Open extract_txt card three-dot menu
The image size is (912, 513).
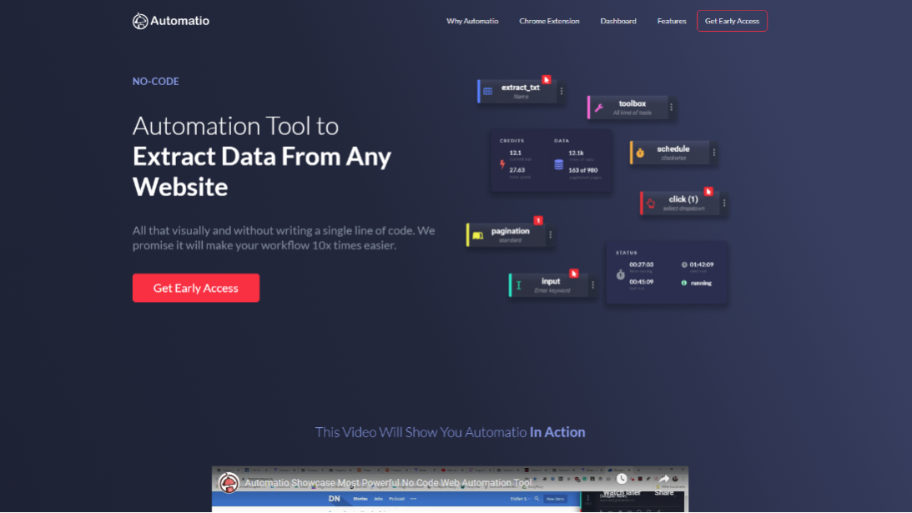coord(562,91)
